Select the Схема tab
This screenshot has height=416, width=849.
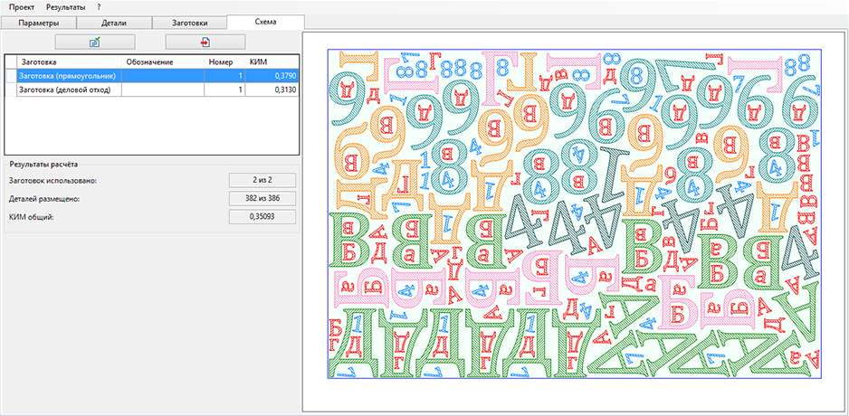(x=265, y=22)
